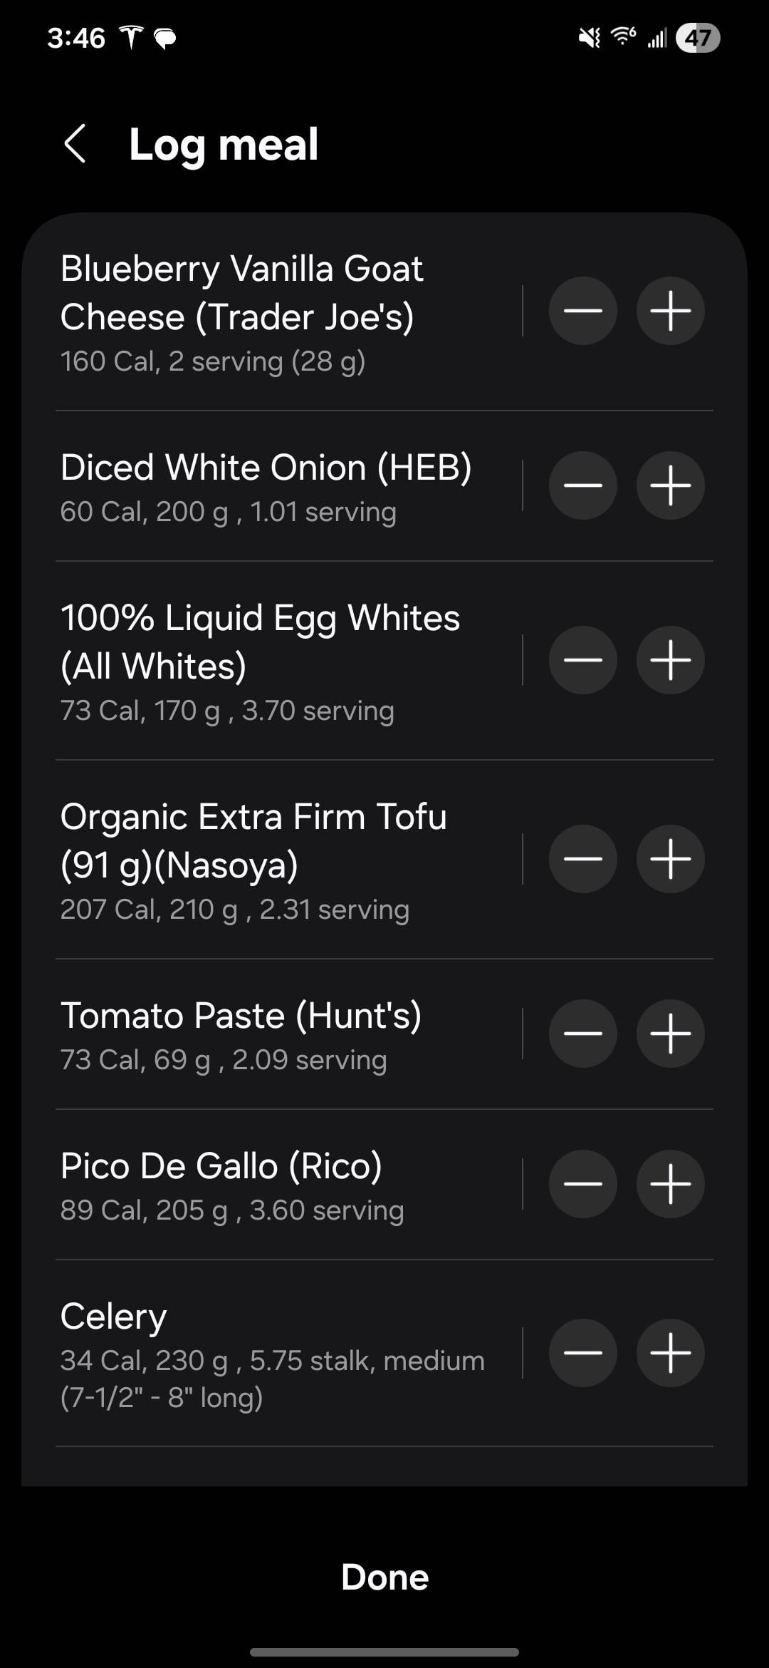Viewport: 769px width, 1668px height.
Task: Tap minus for Diced White Onion
Action: click(x=582, y=485)
